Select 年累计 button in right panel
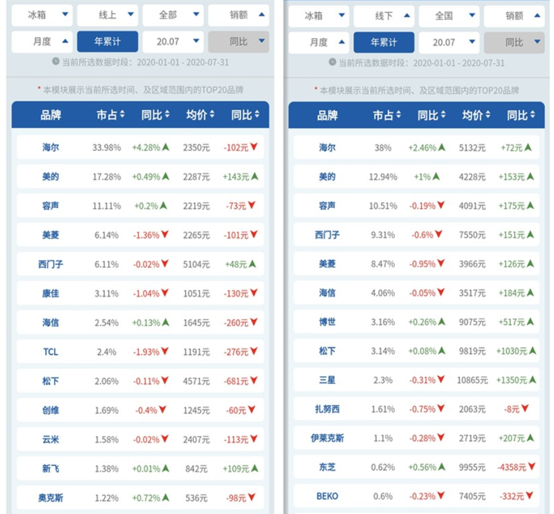Image resolution: width=554 pixels, height=514 pixels. (384, 42)
